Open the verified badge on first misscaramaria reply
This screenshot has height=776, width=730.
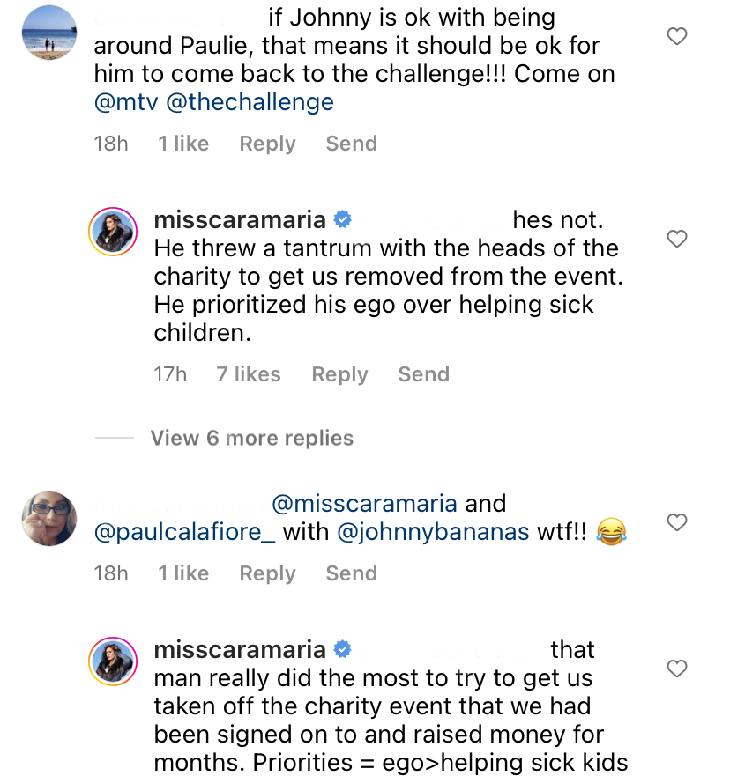(x=342, y=219)
